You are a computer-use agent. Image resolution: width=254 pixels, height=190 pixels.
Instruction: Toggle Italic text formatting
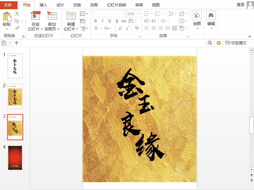click(103, 21)
